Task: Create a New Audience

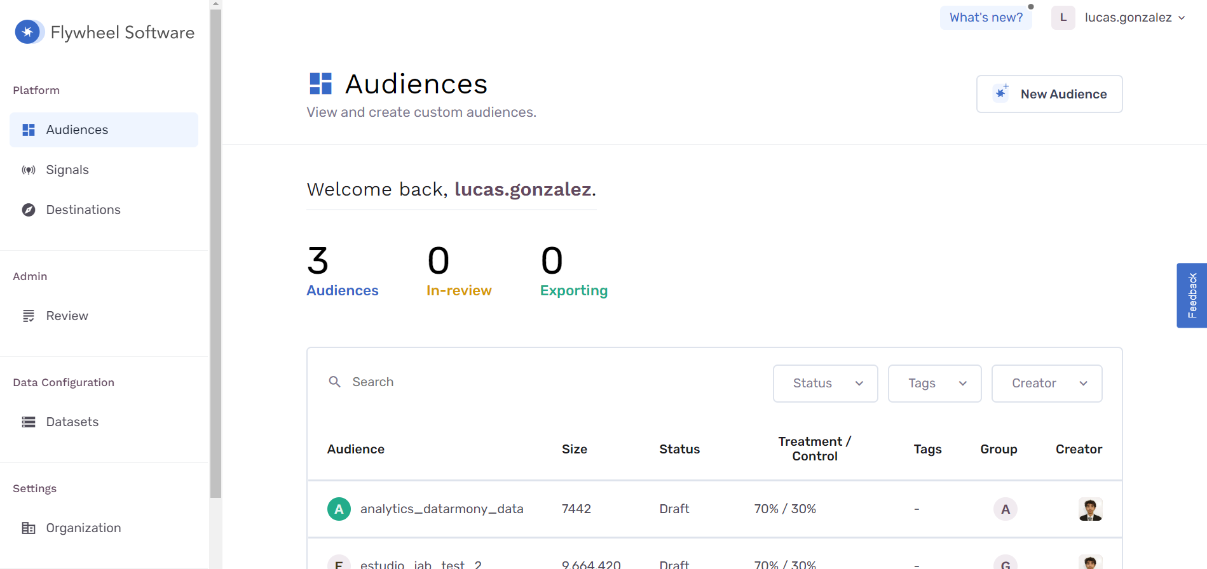Action: tap(1049, 94)
